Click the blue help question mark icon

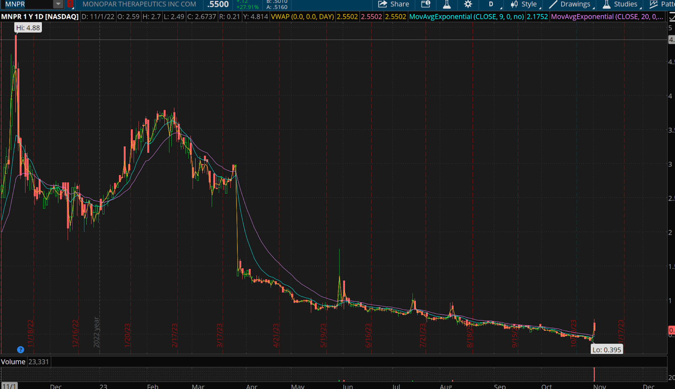coord(20,349)
